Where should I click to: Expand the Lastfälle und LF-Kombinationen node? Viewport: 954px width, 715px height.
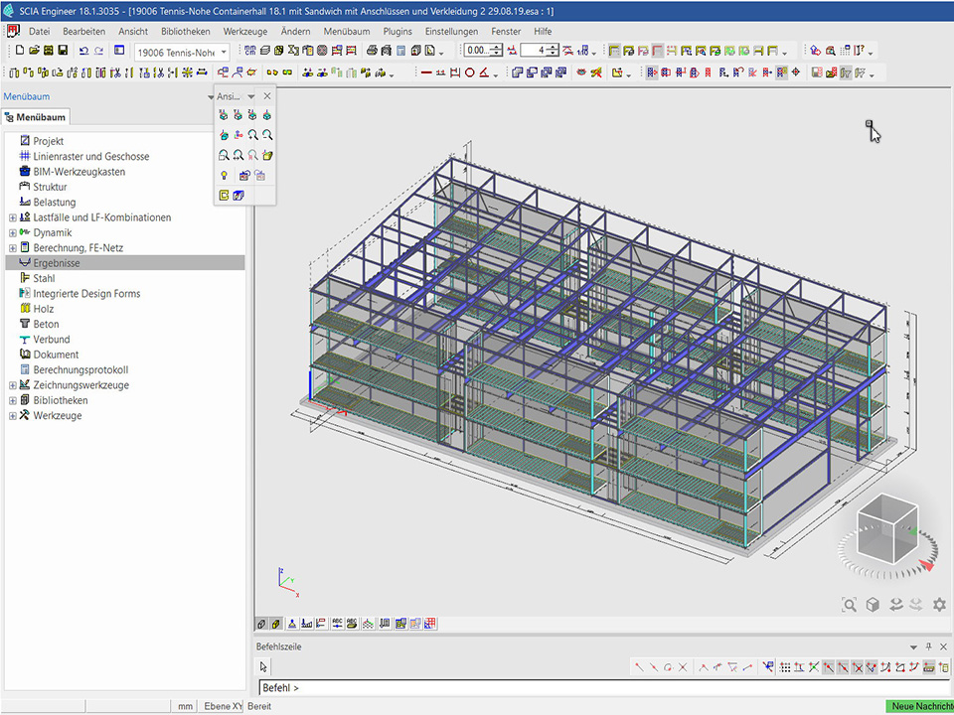coord(13,217)
